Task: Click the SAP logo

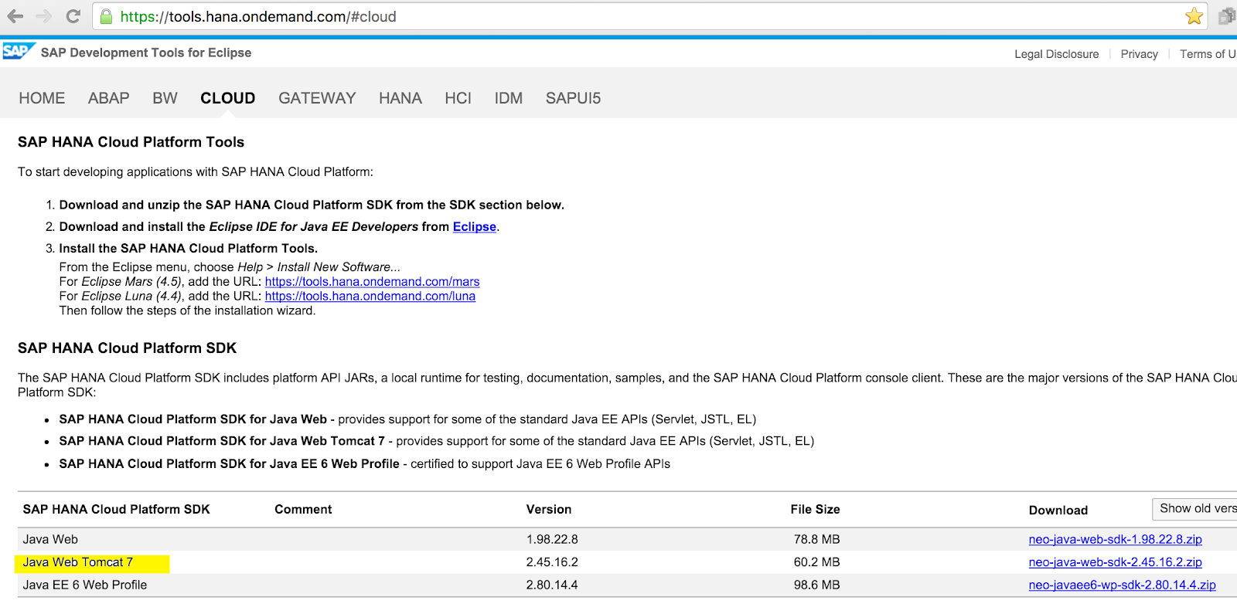Action: pos(18,52)
